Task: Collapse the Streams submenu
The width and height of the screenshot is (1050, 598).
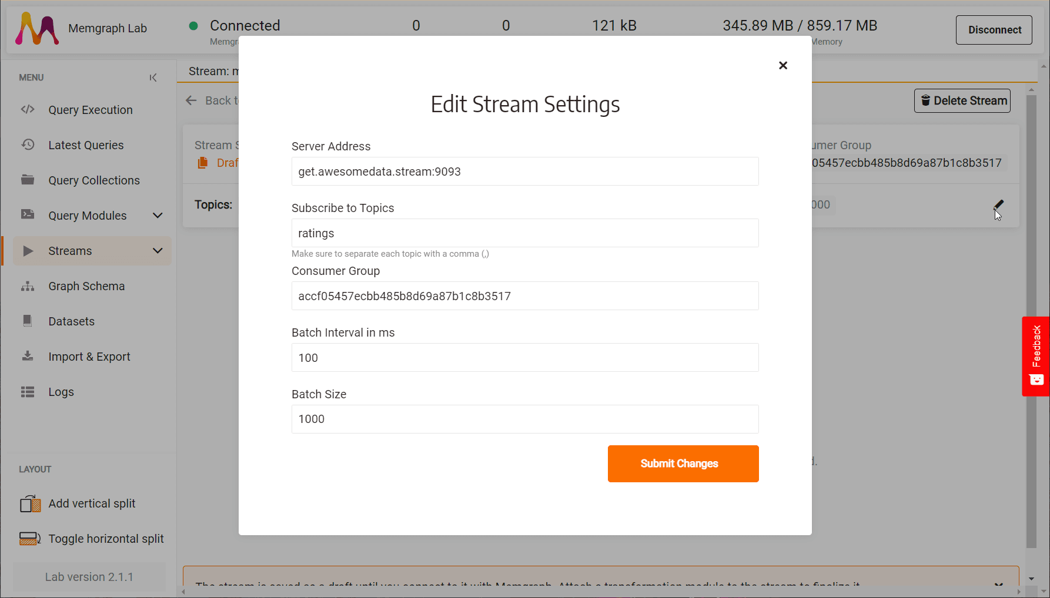Action: (158, 251)
